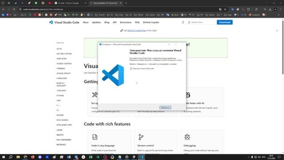Viewport: 284px width, 160px height.
Task: Open the DATA SCIENCE sidebar section
Action: pos(63,120)
